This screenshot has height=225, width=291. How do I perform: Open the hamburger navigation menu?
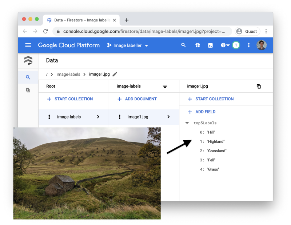tap(28, 45)
